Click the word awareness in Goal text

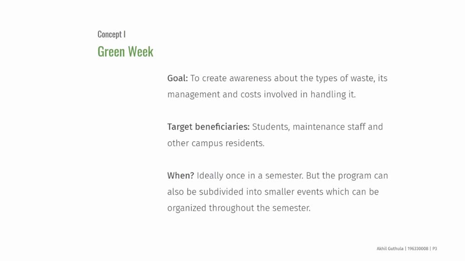[x=250, y=78]
